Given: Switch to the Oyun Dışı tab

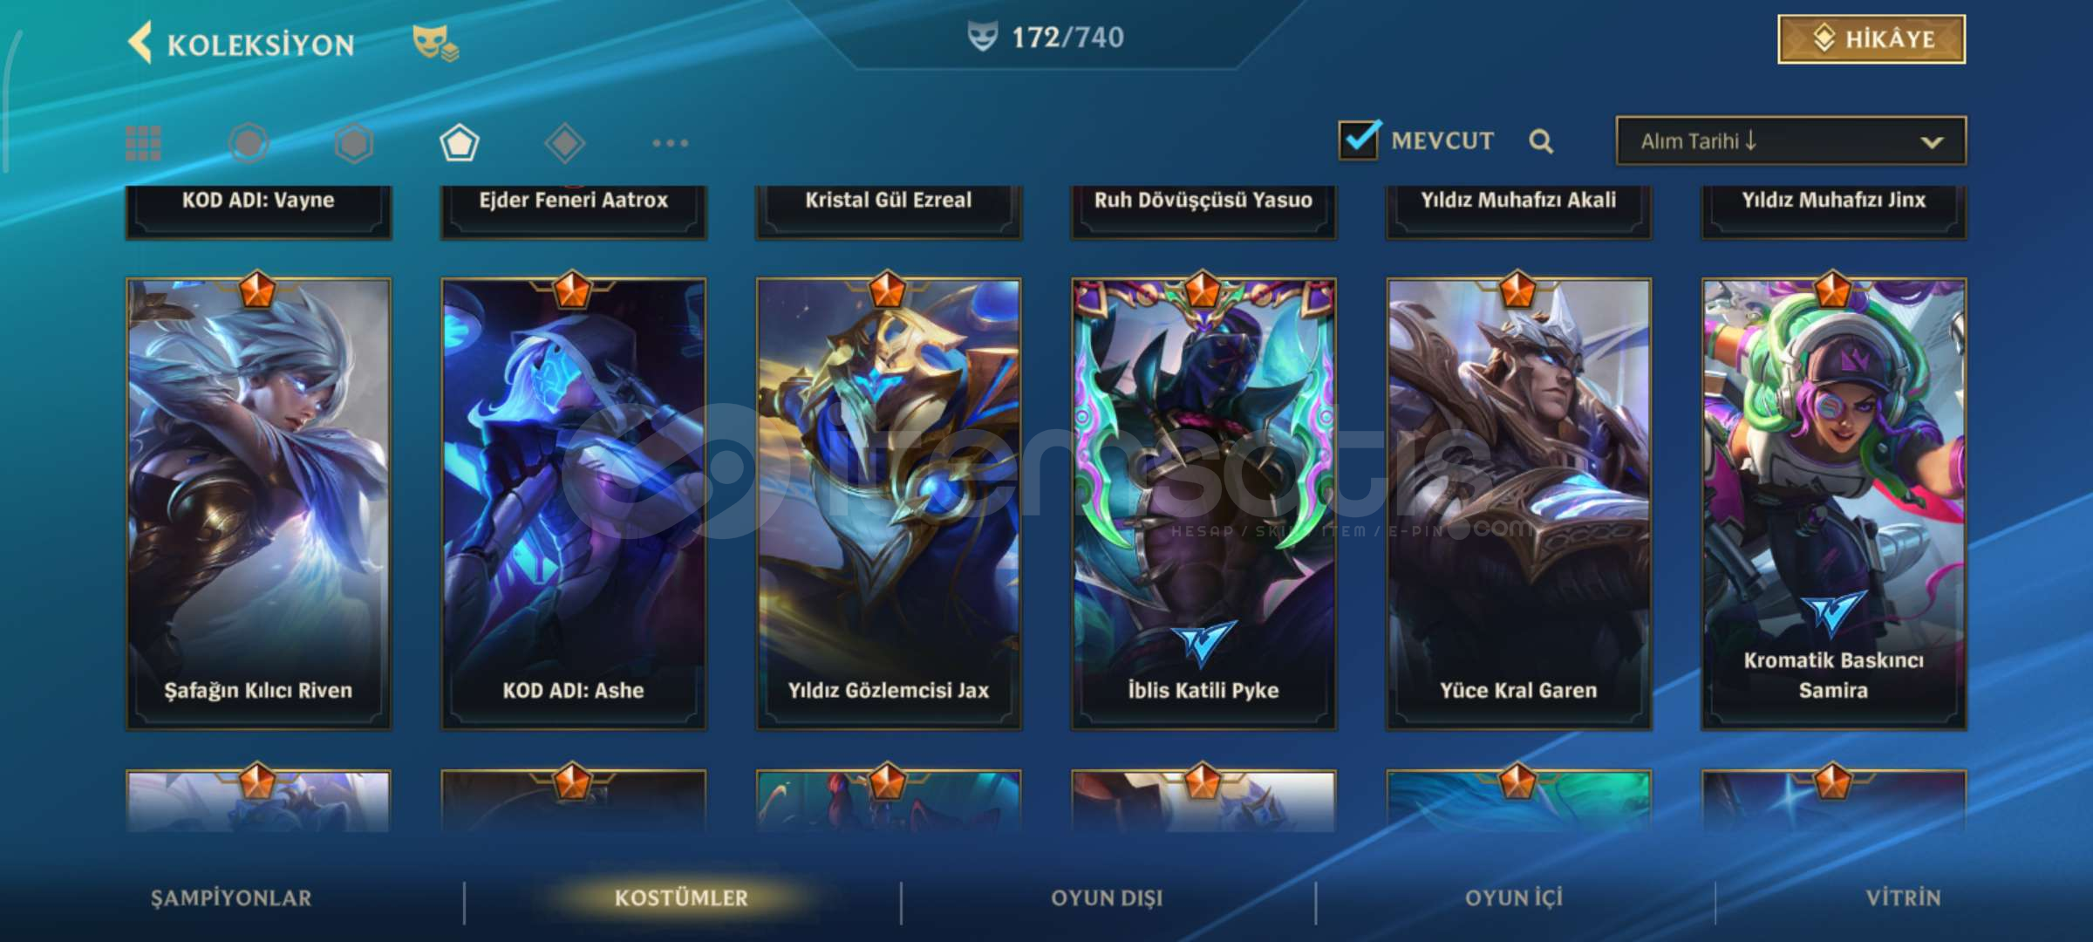Looking at the screenshot, I should coord(1107,898).
